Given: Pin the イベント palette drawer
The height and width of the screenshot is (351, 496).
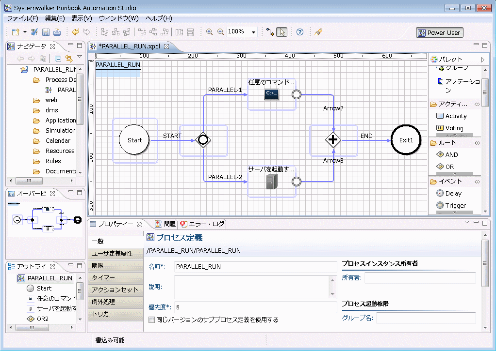Looking at the screenshot, I should point(477,182).
